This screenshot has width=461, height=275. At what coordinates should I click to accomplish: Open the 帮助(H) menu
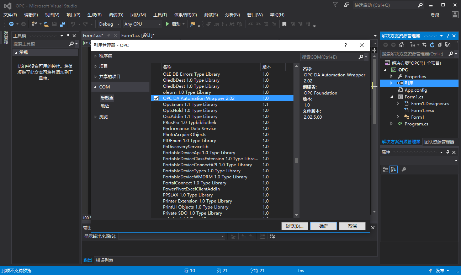coord(277,15)
